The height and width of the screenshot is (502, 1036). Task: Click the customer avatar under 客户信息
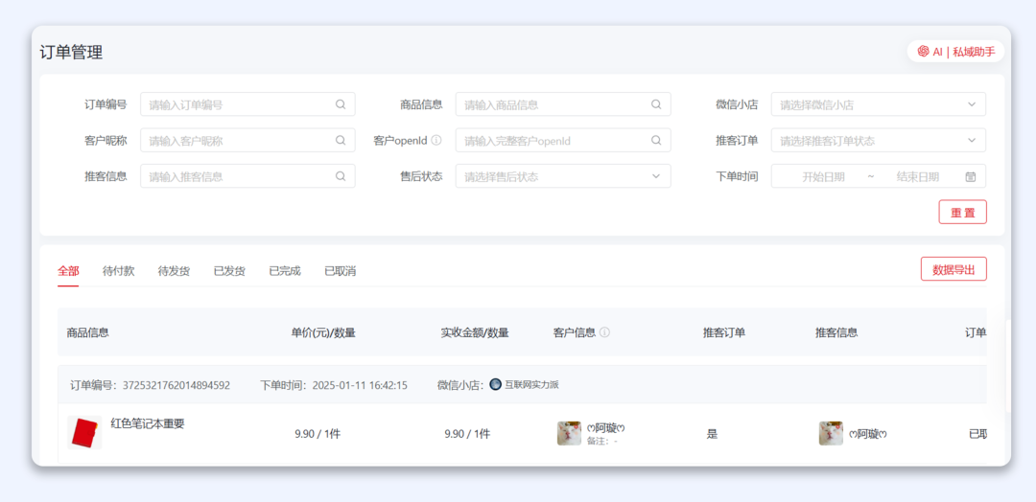[x=569, y=433]
